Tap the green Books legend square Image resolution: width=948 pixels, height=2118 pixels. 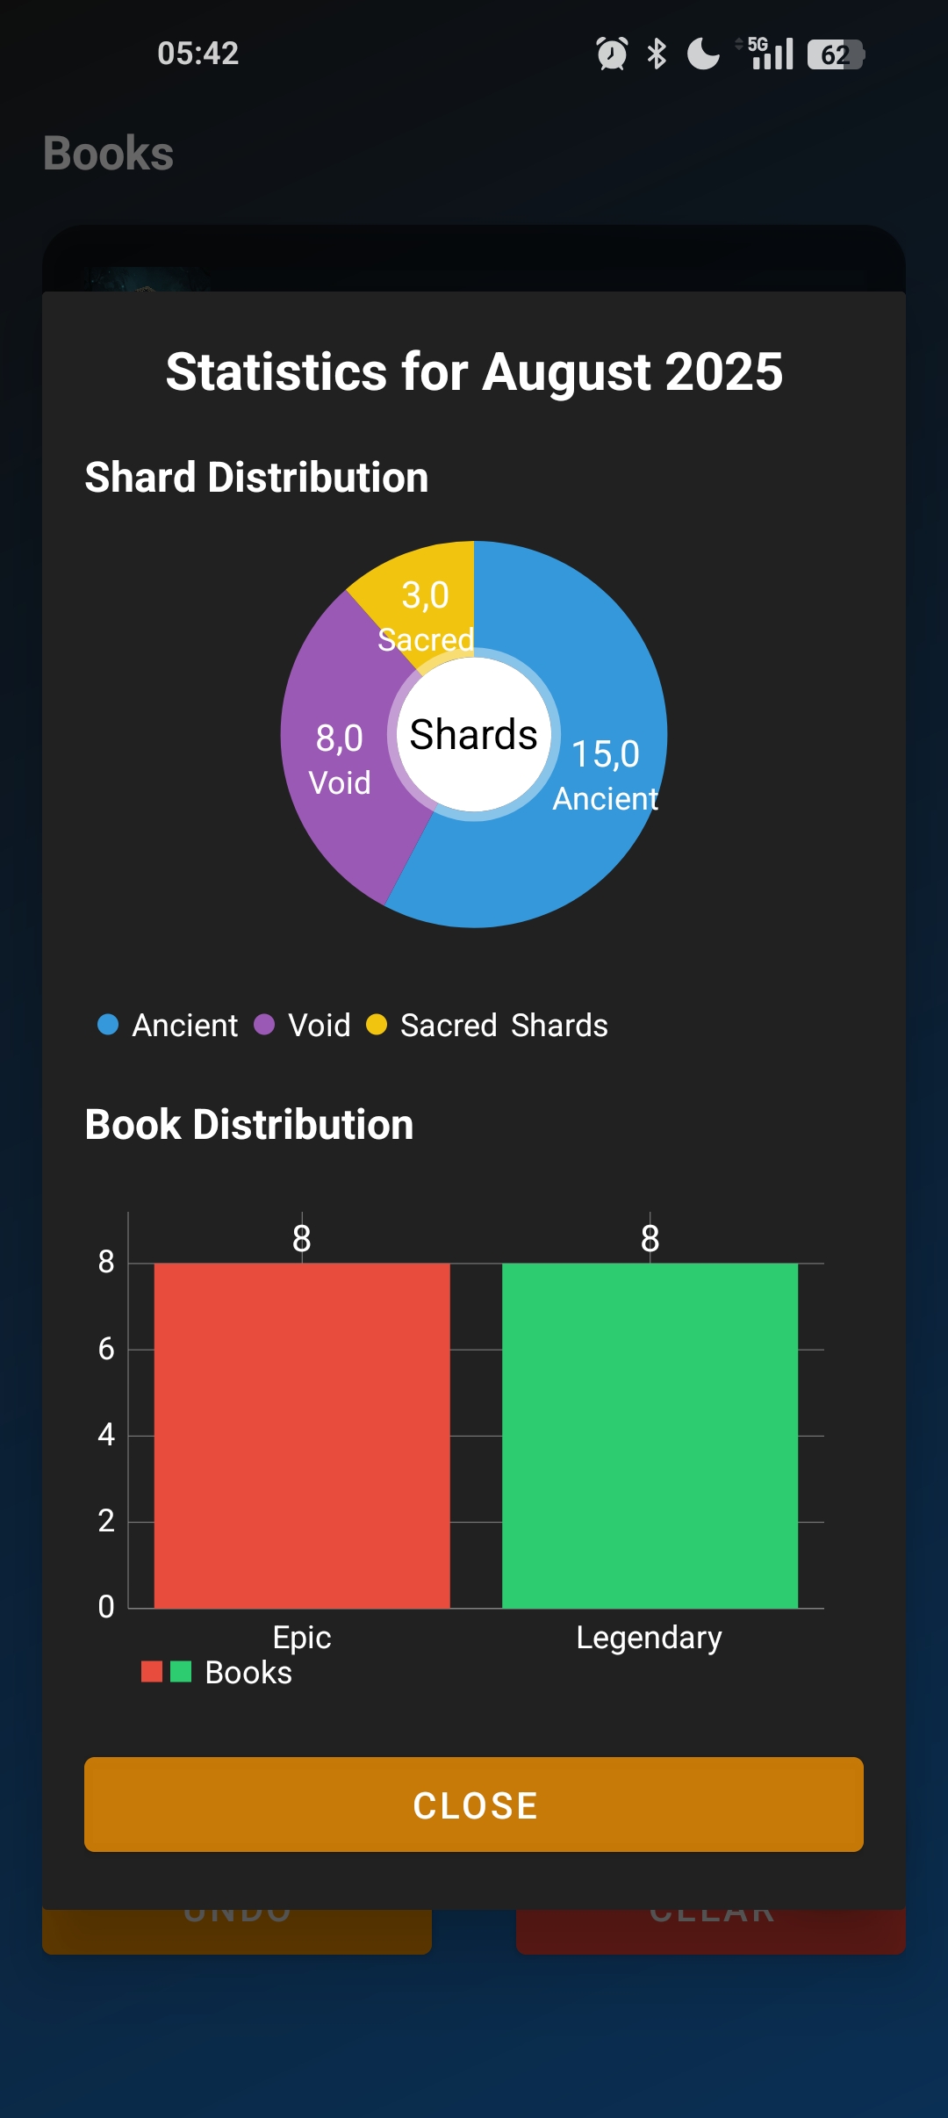(x=181, y=1672)
